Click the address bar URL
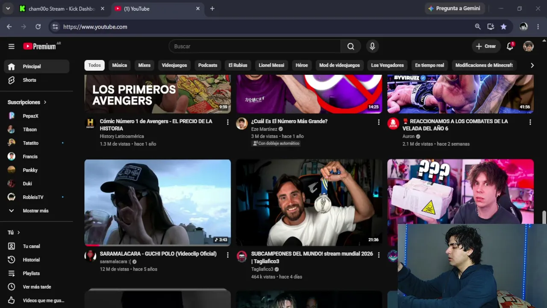The height and width of the screenshot is (308, 547). click(x=95, y=27)
